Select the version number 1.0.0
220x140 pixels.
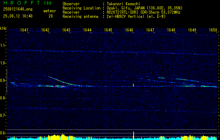click(48, 3)
